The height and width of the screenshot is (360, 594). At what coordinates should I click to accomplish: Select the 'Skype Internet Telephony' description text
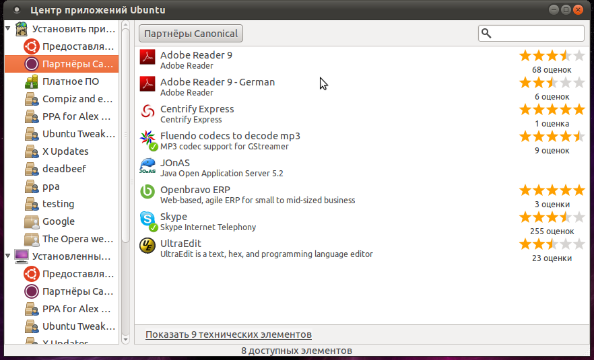[208, 227]
